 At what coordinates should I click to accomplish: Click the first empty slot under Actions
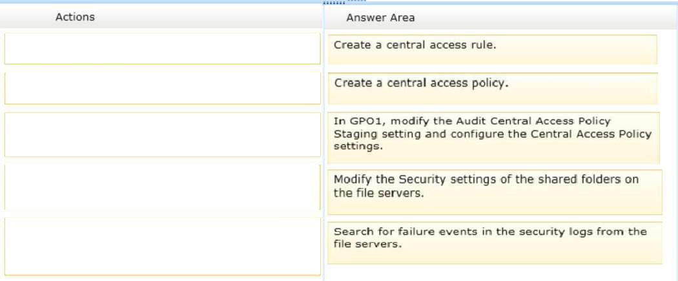pos(162,48)
